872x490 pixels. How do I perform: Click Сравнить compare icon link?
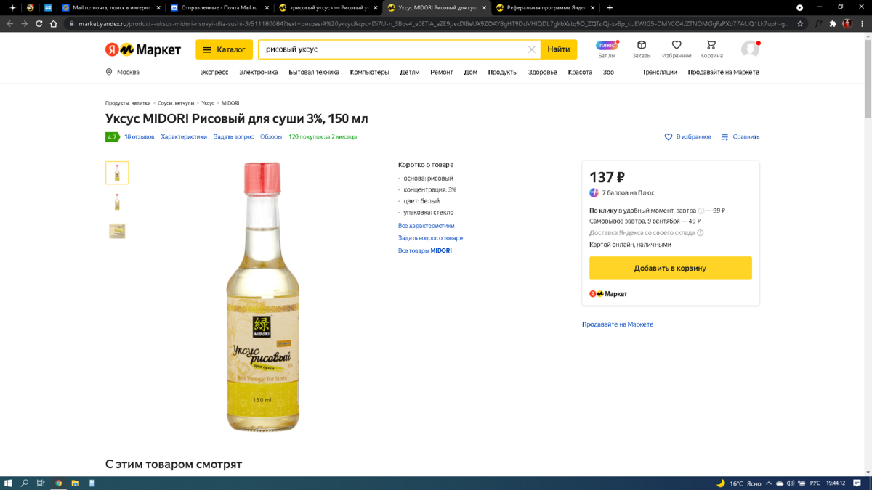click(x=740, y=136)
